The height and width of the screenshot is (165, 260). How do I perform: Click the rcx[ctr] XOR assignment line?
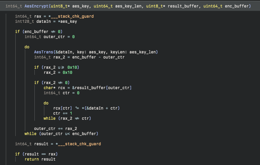click(x=87, y=108)
